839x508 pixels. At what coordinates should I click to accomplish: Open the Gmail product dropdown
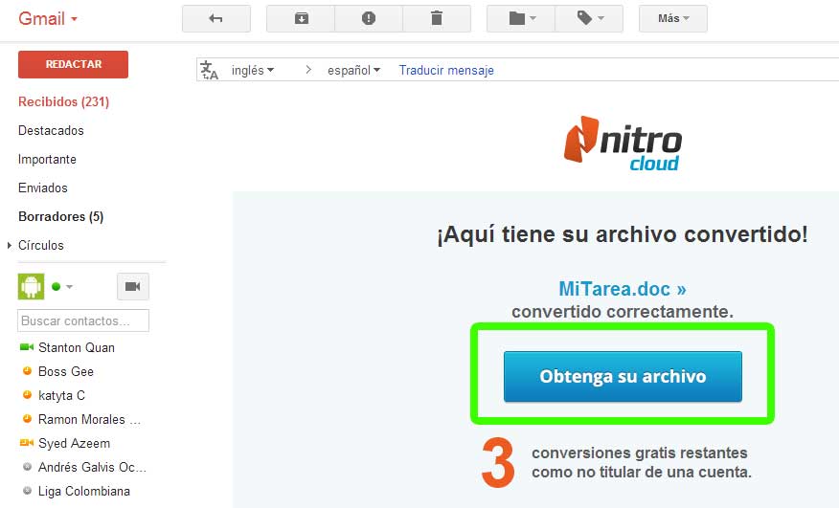(x=48, y=19)
